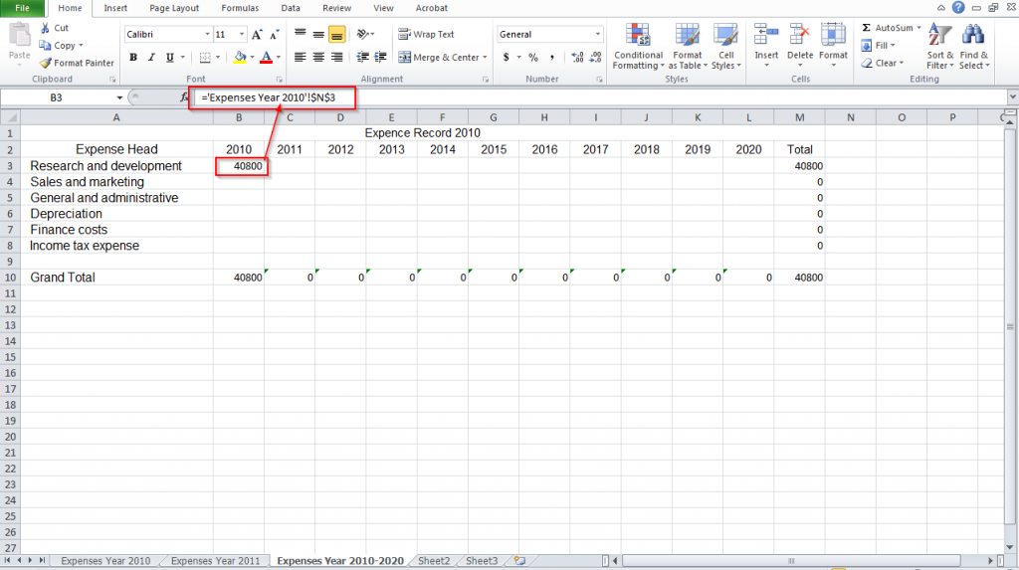
Task: Click the Borders icon
Action: [x=205, y=57]
